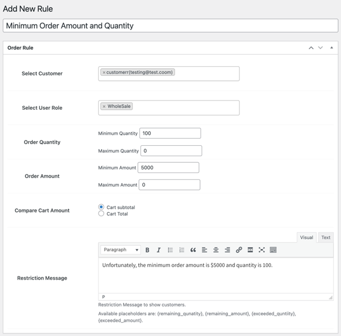This screenshot has height=336, width=341.
Task: Remove the WholeSale user role tag
Action: click(104, 107)
